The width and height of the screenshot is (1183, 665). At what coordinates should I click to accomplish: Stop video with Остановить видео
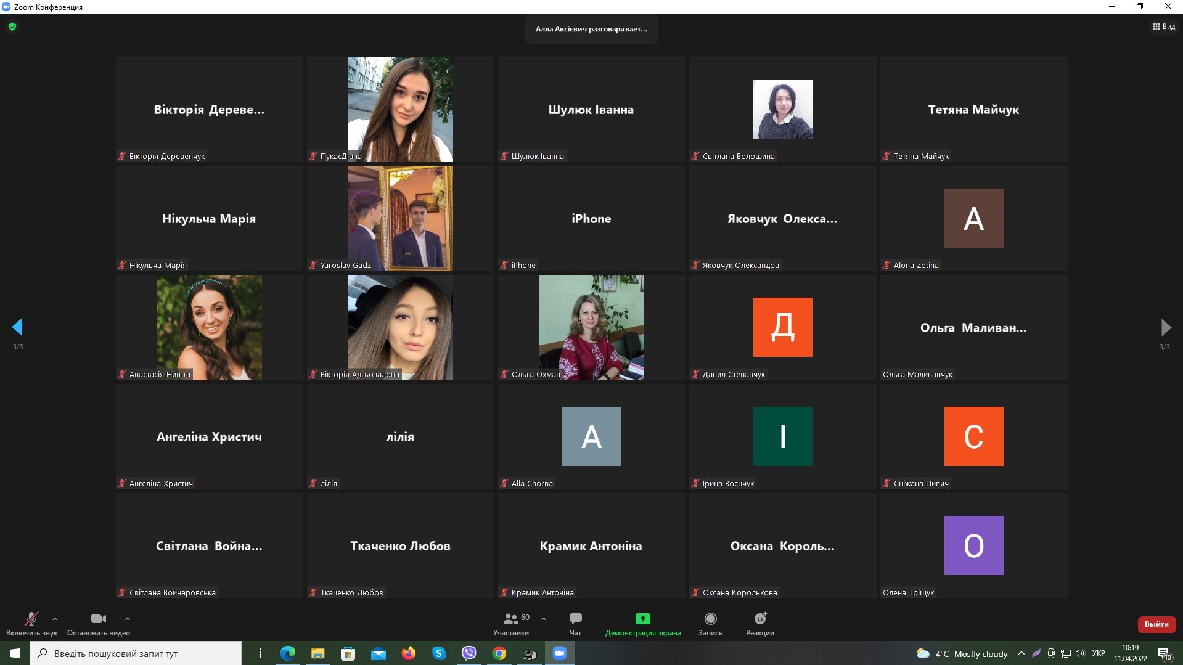pyautogui.click(x=98, y=619)
